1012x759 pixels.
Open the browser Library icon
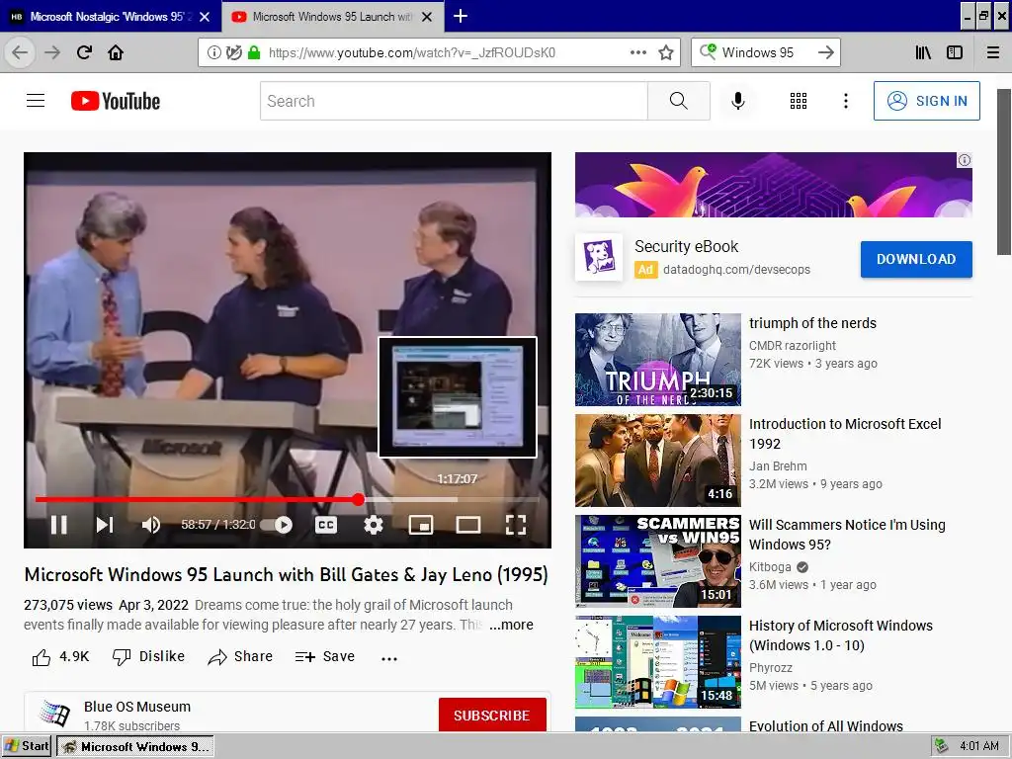click(923, 52)
